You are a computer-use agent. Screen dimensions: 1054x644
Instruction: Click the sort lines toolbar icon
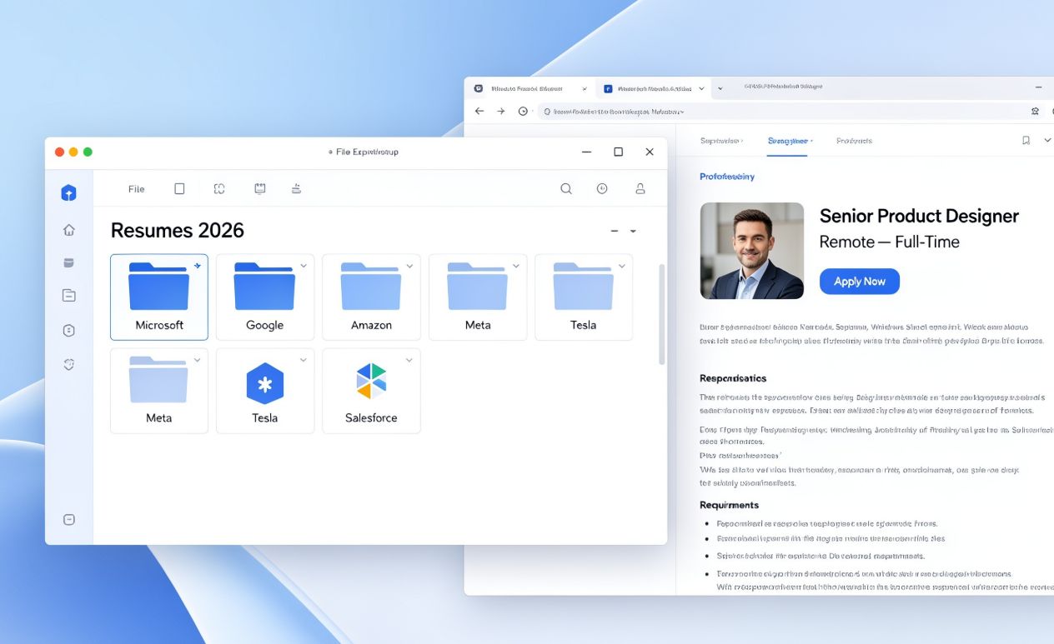pyautogui.click(x=296, y=189)
